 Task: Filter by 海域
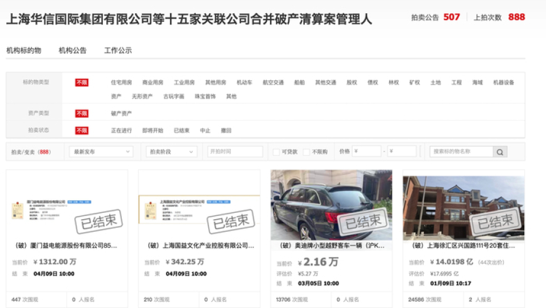(x=478, y=83)
